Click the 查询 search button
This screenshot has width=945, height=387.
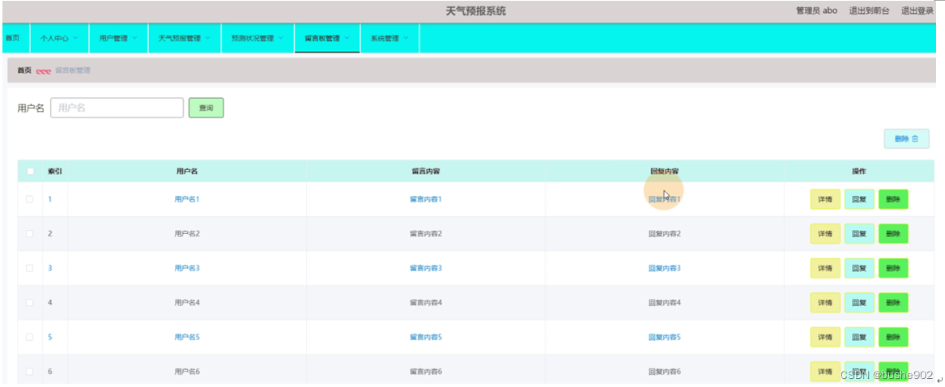coord(206,108)
